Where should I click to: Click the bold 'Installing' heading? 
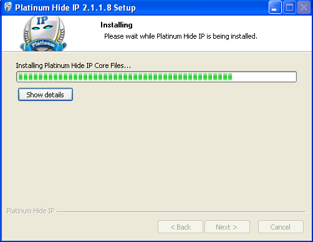pos(117,25)
